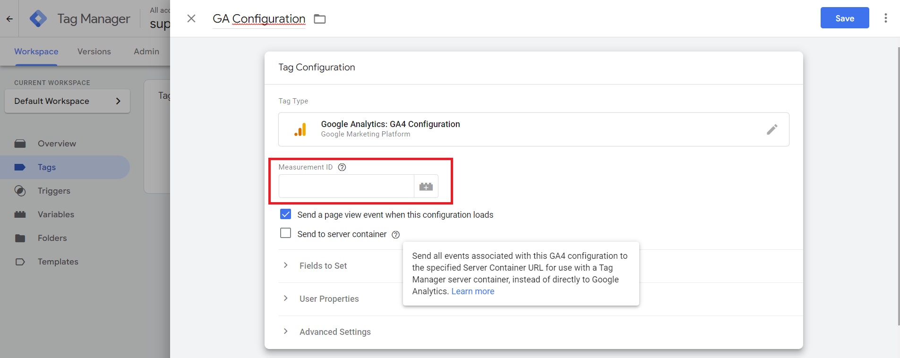Viewport: 900px width, 358px height.
Task: Switch to the Admin tab
Action: tap(146, 51)
